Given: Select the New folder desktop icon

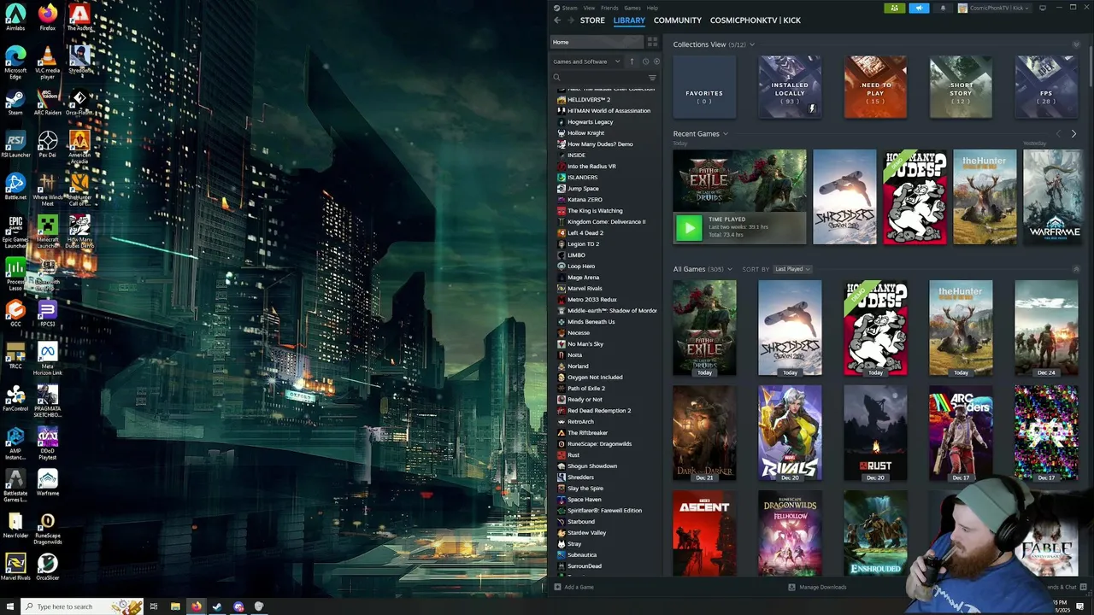Looking at the screenshot, I should (15, 524).
